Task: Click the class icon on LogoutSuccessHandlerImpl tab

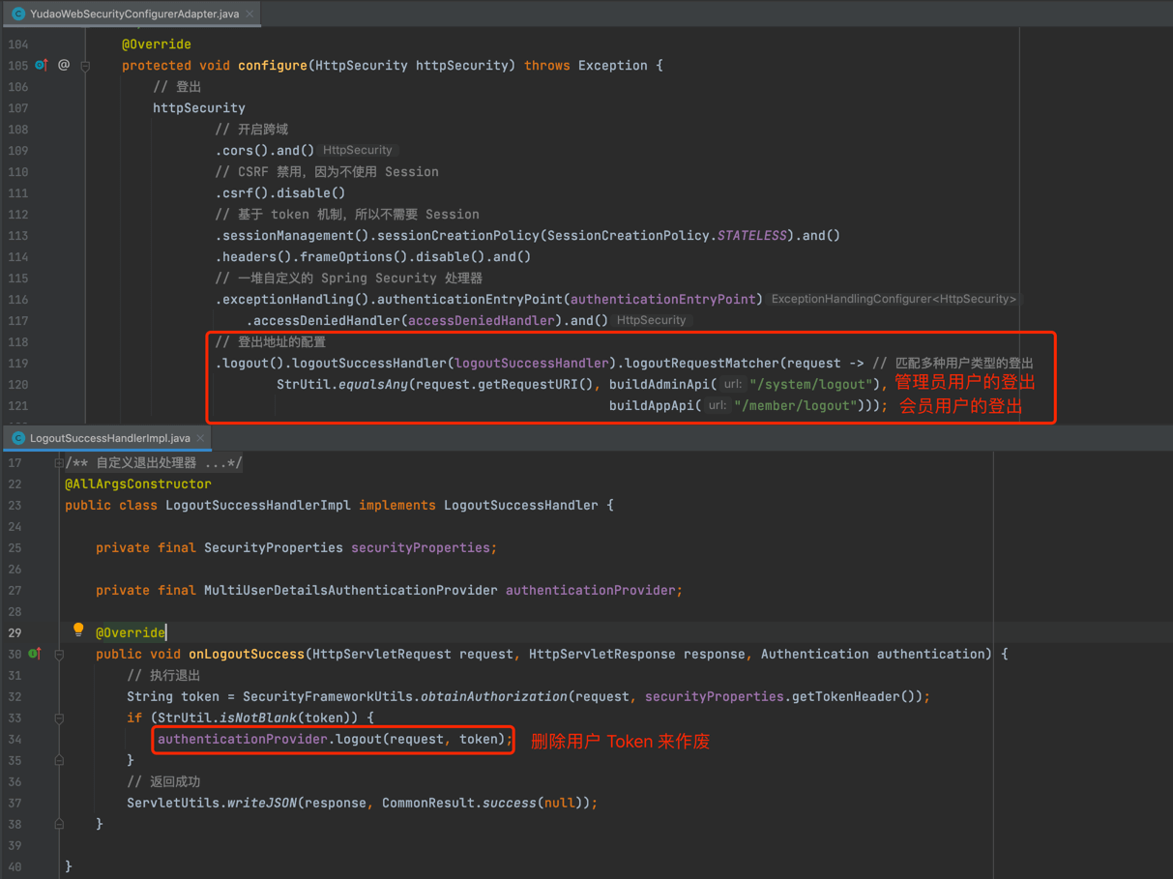Action: pos(18,438)
